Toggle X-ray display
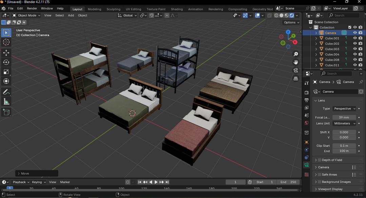This screenshot has height=198, width=366. (269, 15)
